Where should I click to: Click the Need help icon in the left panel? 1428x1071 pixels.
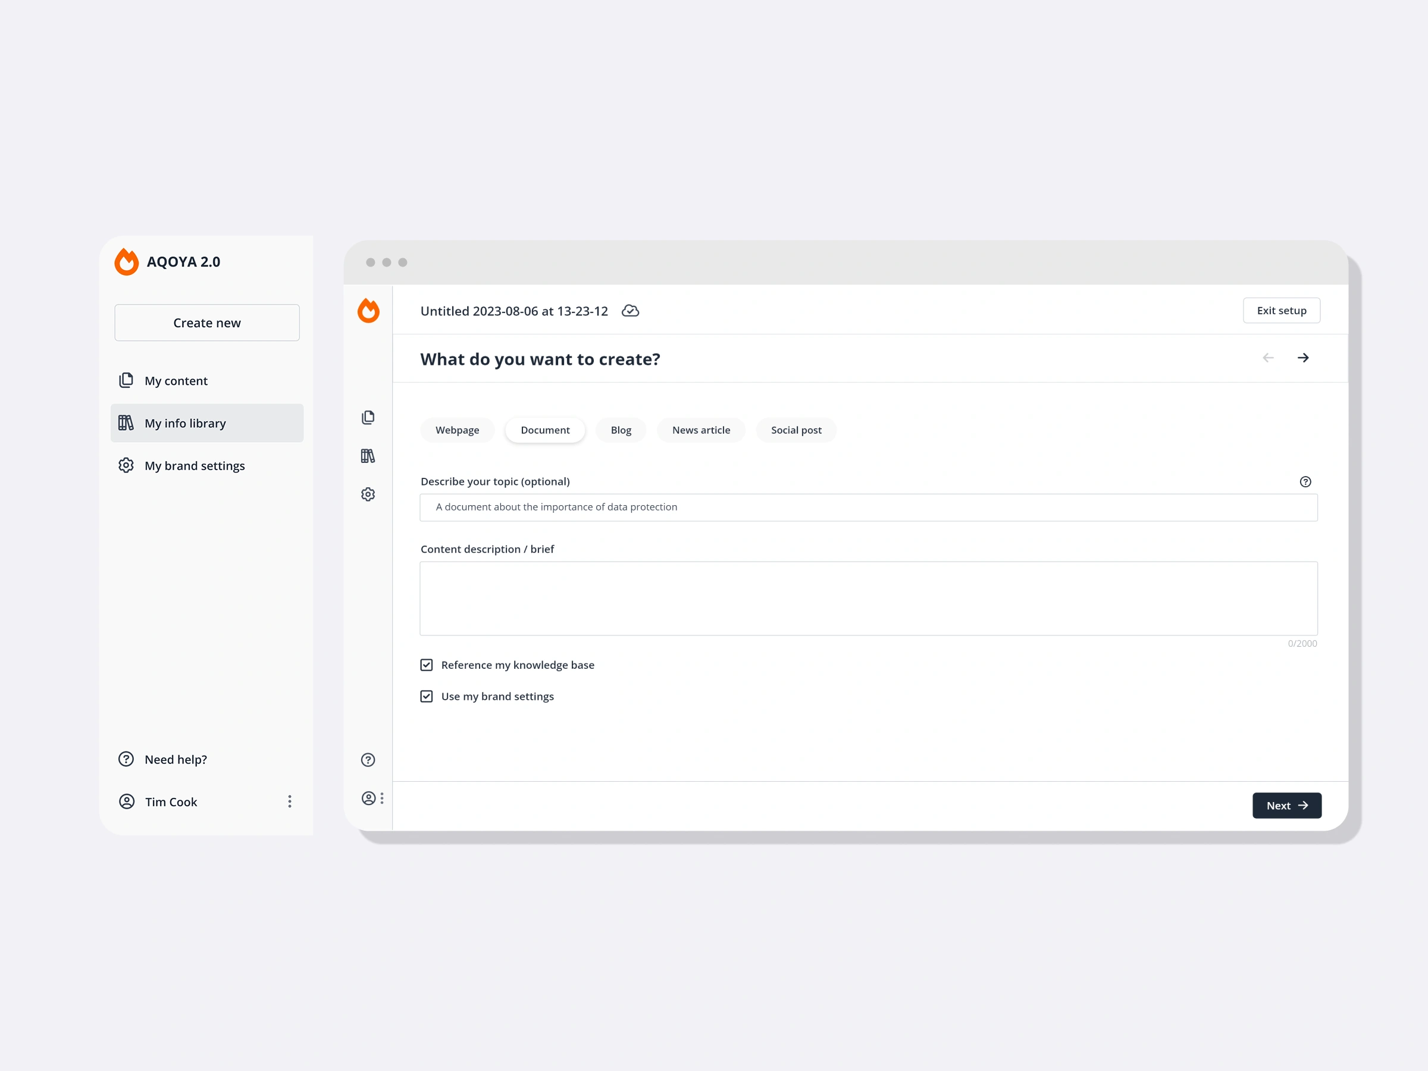pos(126,759)
